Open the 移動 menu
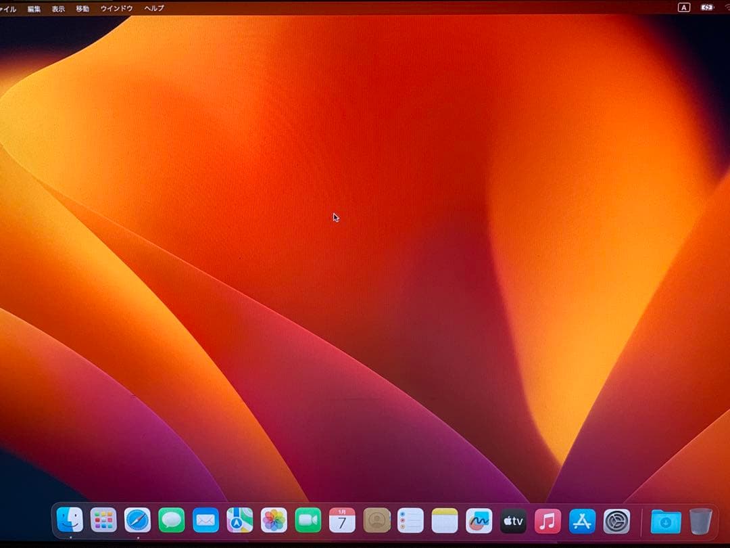 click(82, 8)
